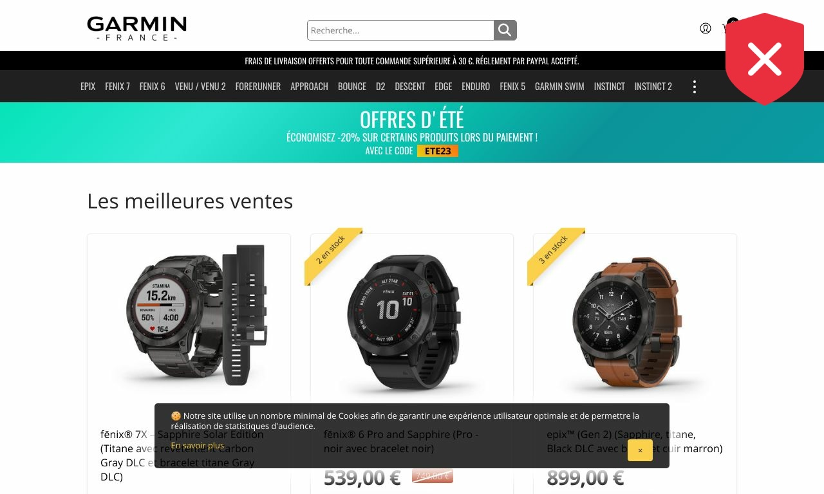Open the VENU / VENU 2 category
This screenshot has width=824, height=494.
coord(200,86)
